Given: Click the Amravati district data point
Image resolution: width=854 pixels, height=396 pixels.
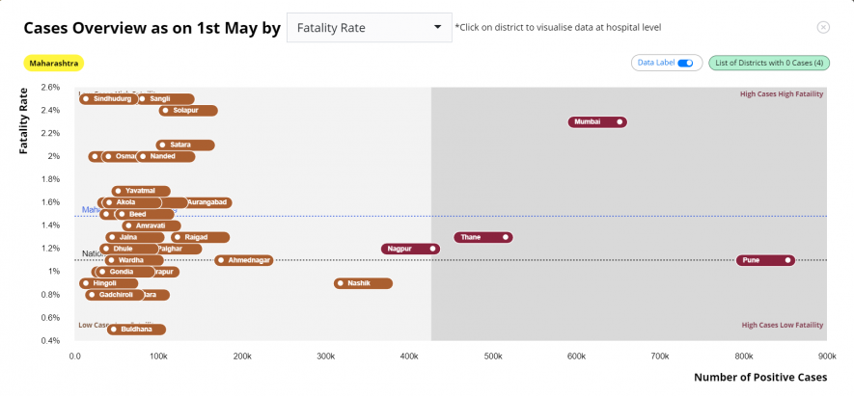Looking at the screenshot, I should [127, 225].
